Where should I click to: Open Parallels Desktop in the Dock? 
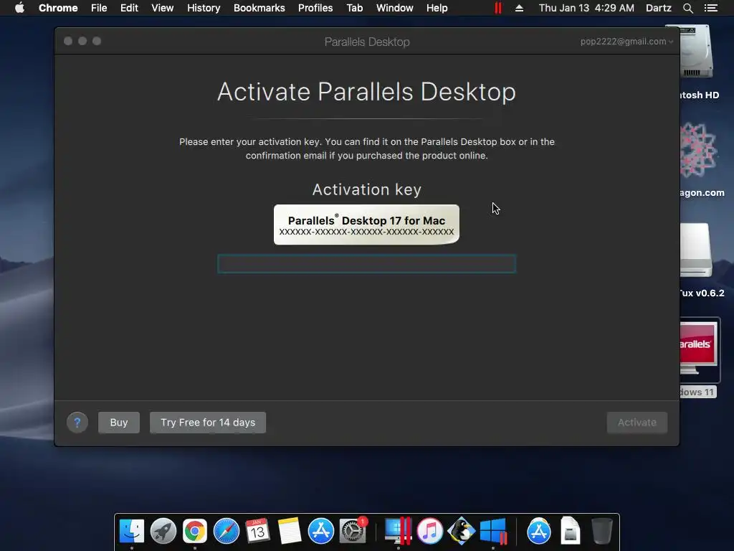click(398, 531)
